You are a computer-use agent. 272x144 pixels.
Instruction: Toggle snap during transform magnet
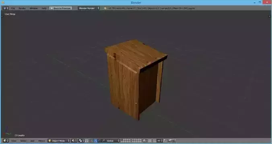(x=155, y=141)
